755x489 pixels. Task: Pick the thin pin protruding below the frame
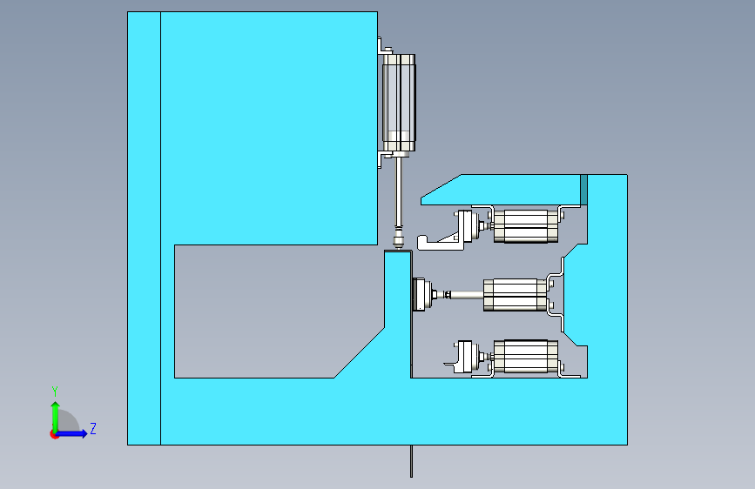[x=411, y=461]
